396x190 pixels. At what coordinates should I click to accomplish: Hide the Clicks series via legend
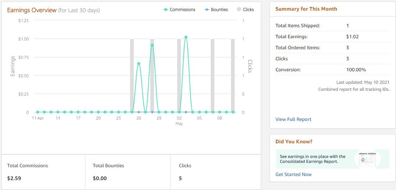point(245,10)
